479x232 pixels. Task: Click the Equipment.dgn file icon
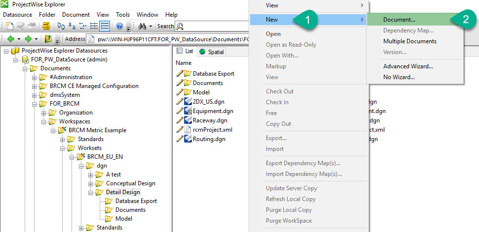188,111
